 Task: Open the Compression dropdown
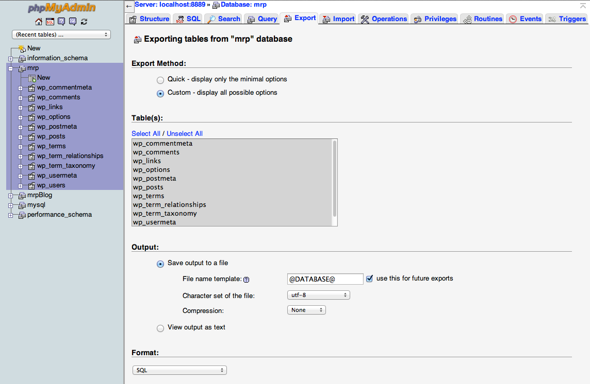[306, 310]
